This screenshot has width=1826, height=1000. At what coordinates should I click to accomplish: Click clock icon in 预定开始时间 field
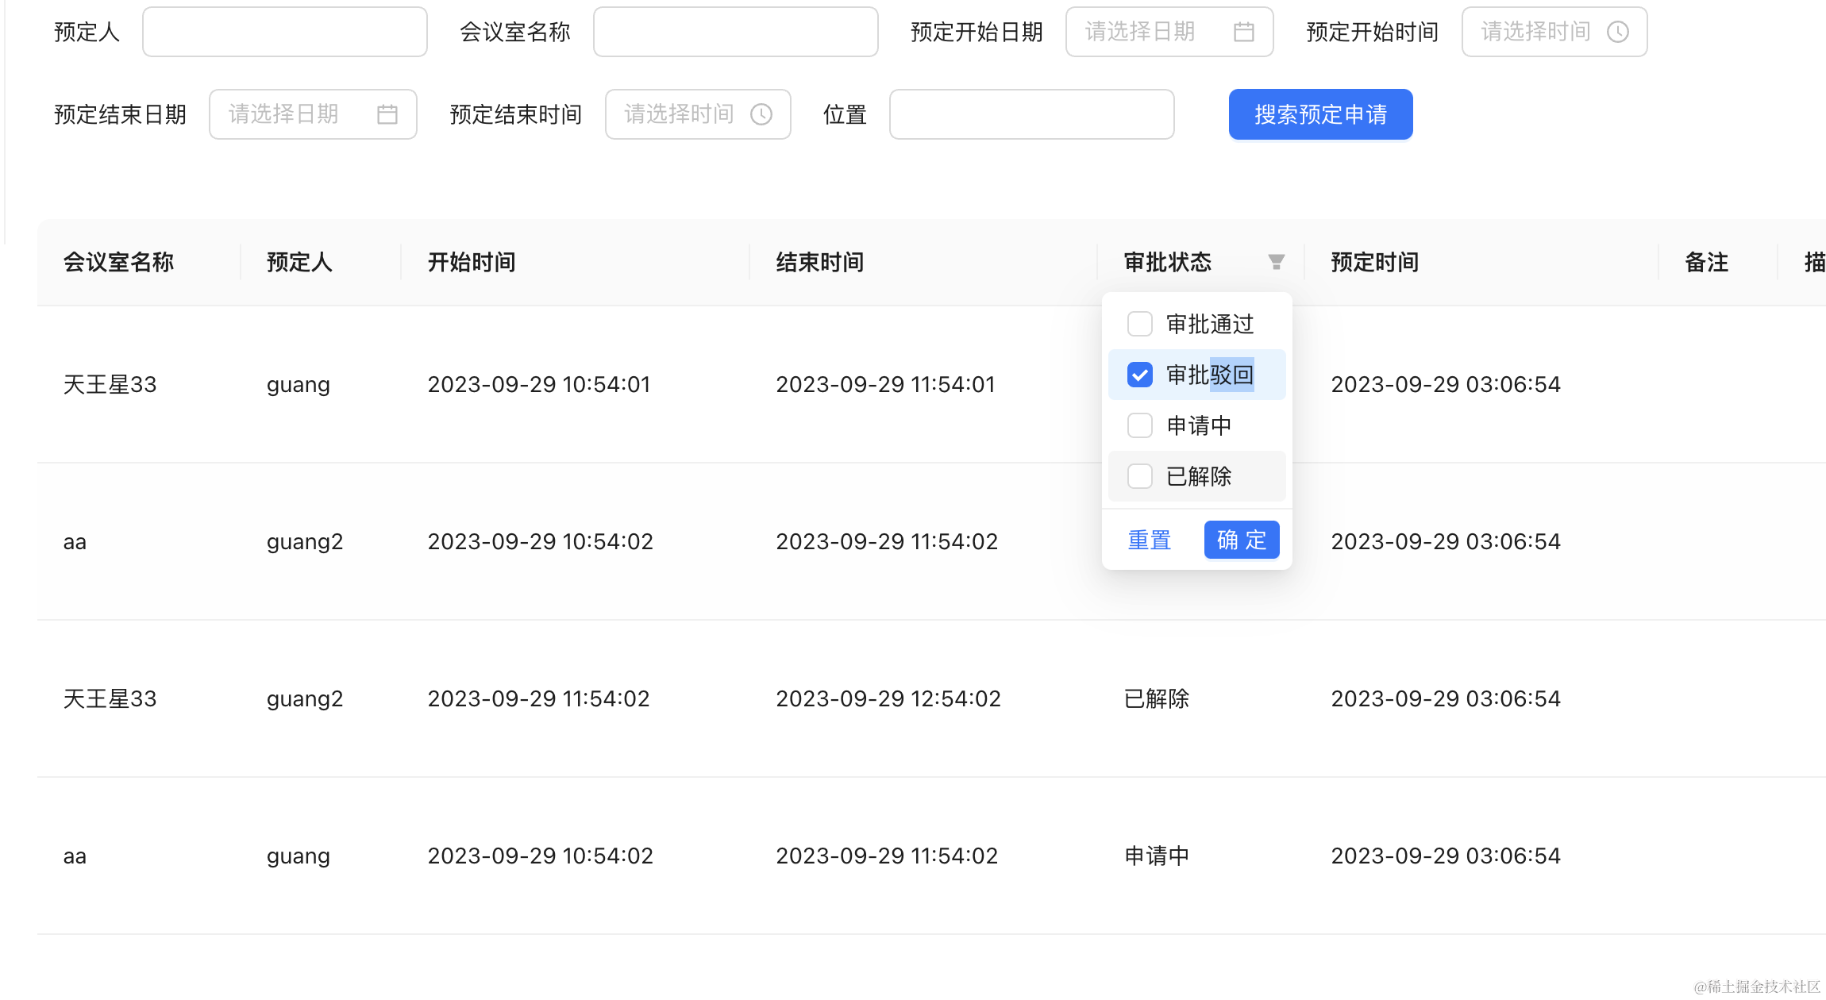1617,32
